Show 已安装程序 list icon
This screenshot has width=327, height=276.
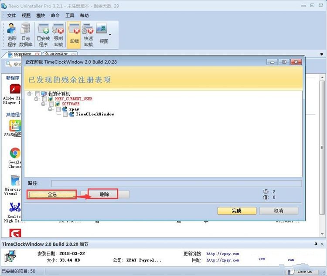click(x=43, y=35)
